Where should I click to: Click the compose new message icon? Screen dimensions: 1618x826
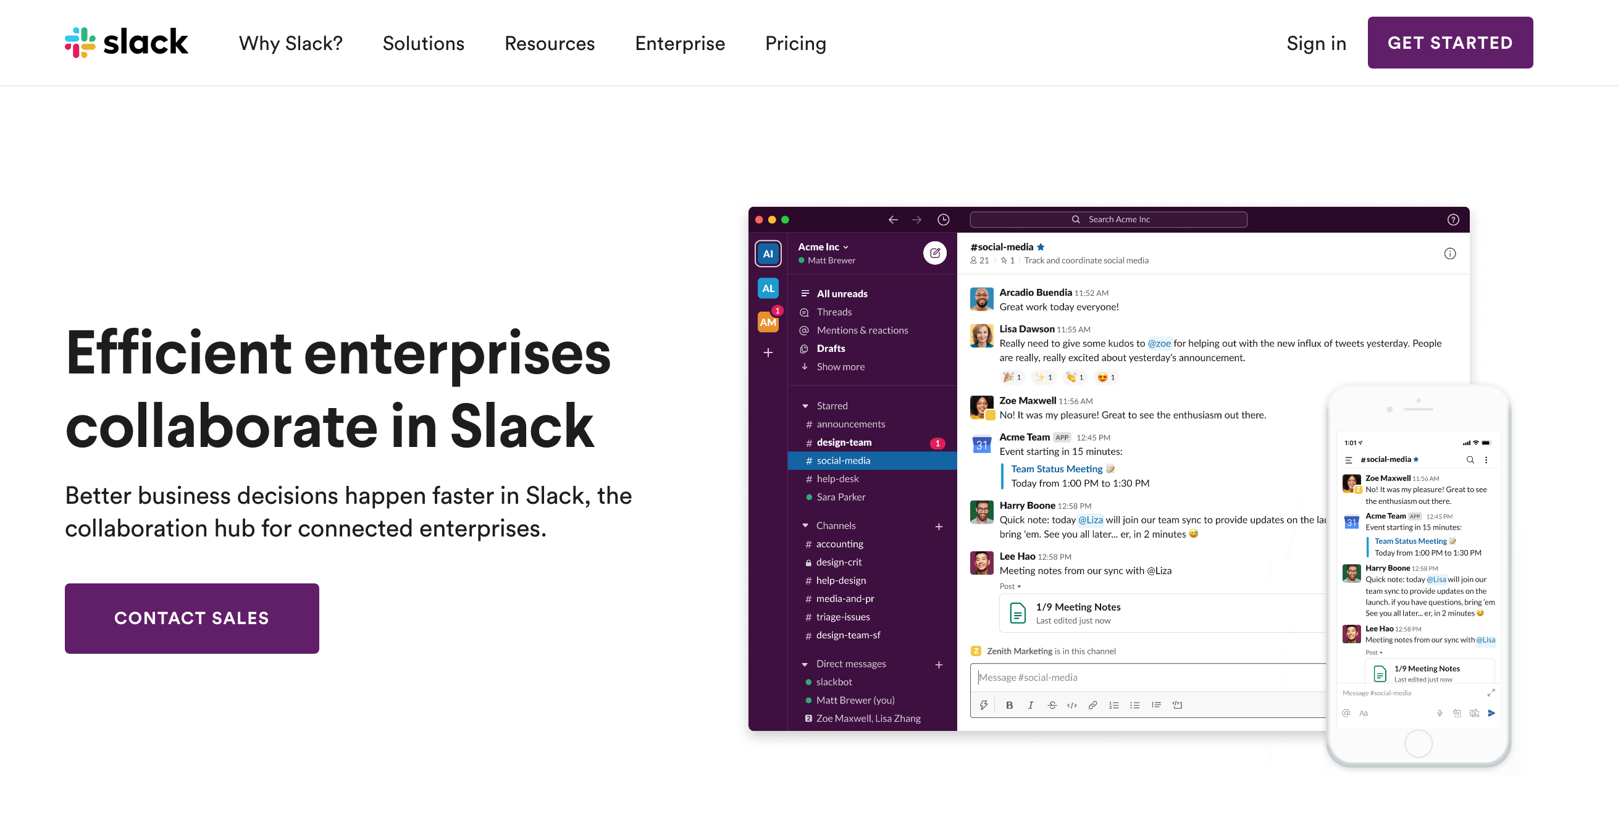934,253
